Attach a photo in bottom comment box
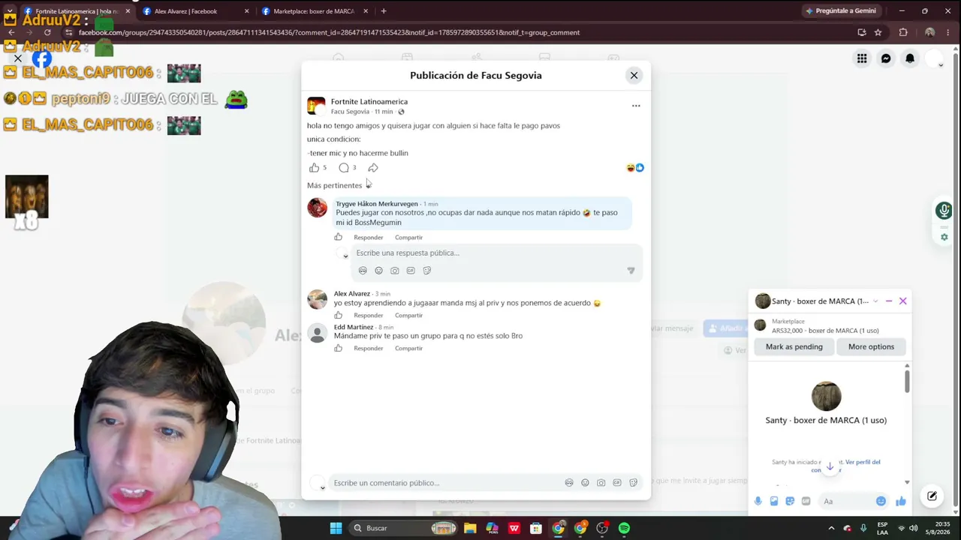Screen dimensions: 961x540 pyautogui.click(x=601, y=483)
